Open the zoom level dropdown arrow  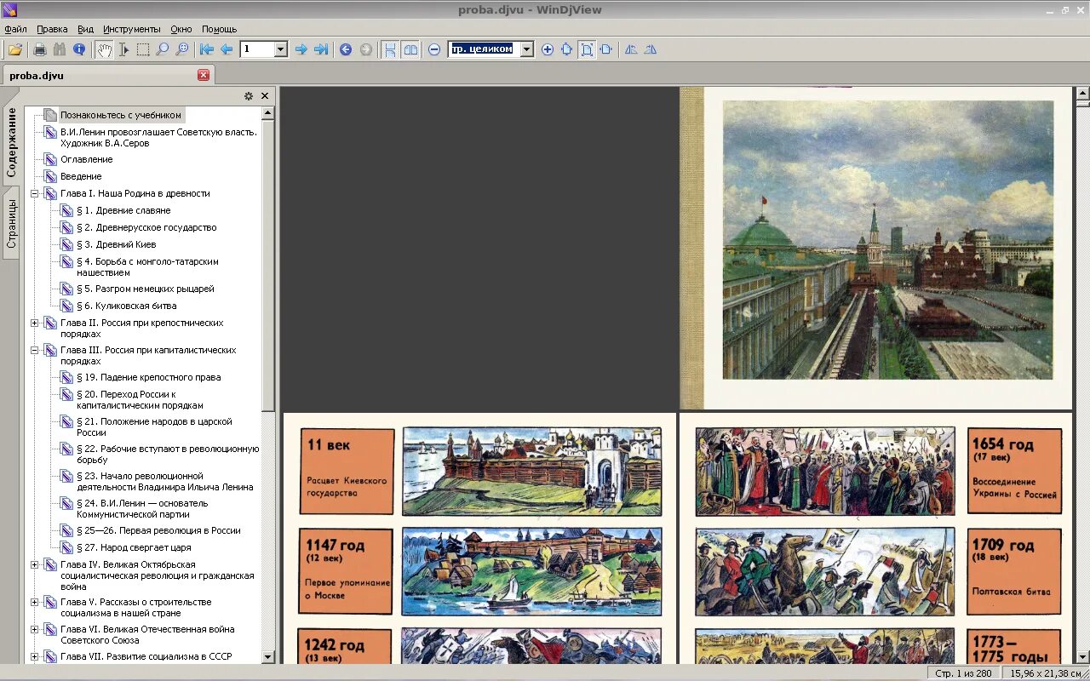click(x=526, y=49)
